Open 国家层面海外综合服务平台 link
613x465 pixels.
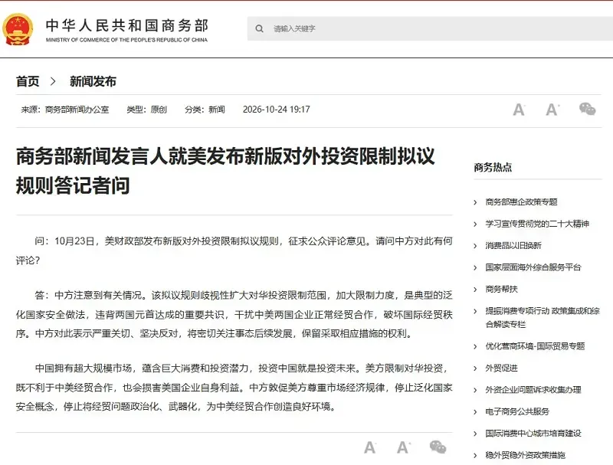pos(533,267)
